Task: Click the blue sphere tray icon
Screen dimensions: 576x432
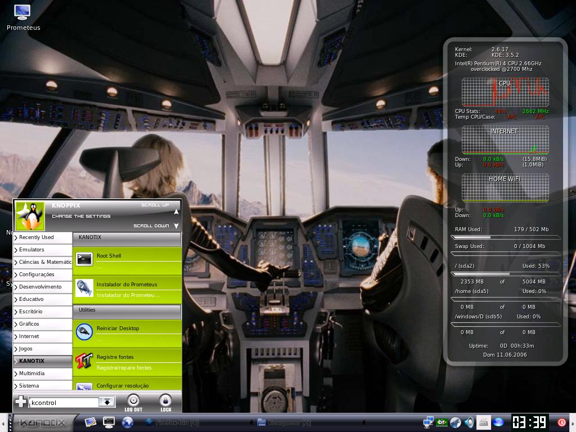Action: [498, 423]
